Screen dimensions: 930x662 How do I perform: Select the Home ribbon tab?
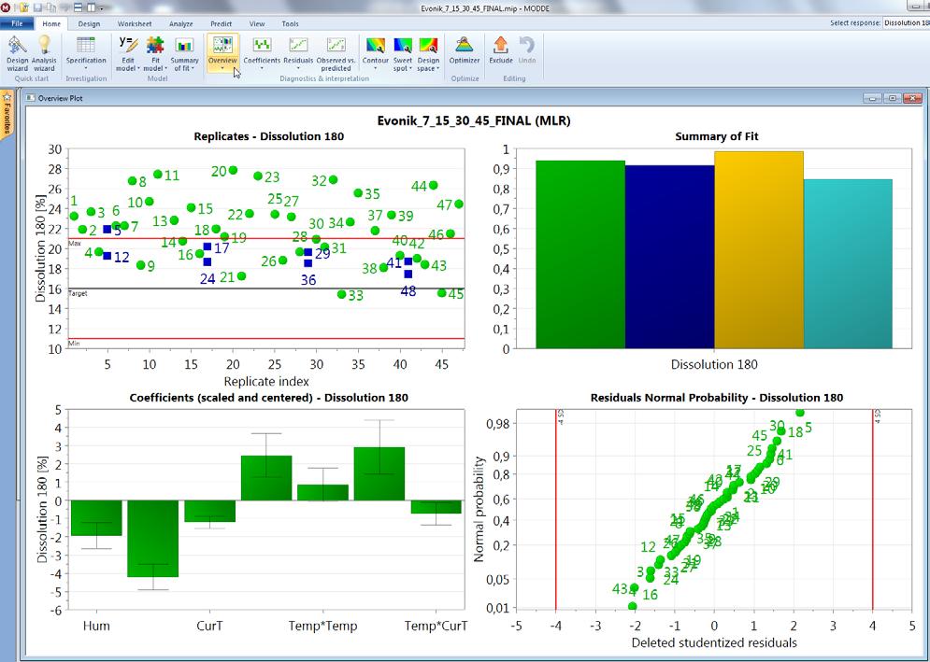coord(51,23)
